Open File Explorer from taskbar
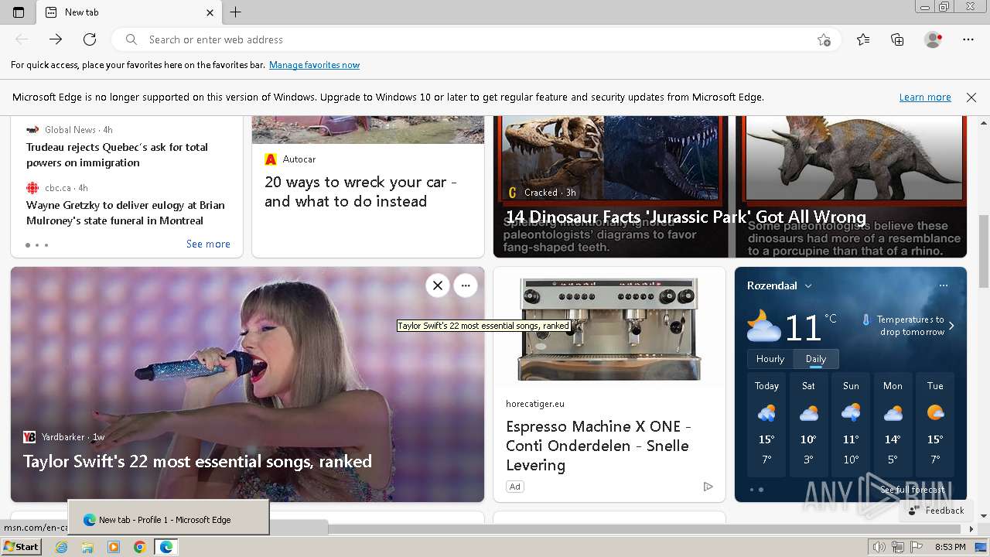 87,547
